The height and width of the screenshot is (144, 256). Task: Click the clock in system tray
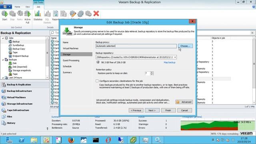tap(244, 140)
